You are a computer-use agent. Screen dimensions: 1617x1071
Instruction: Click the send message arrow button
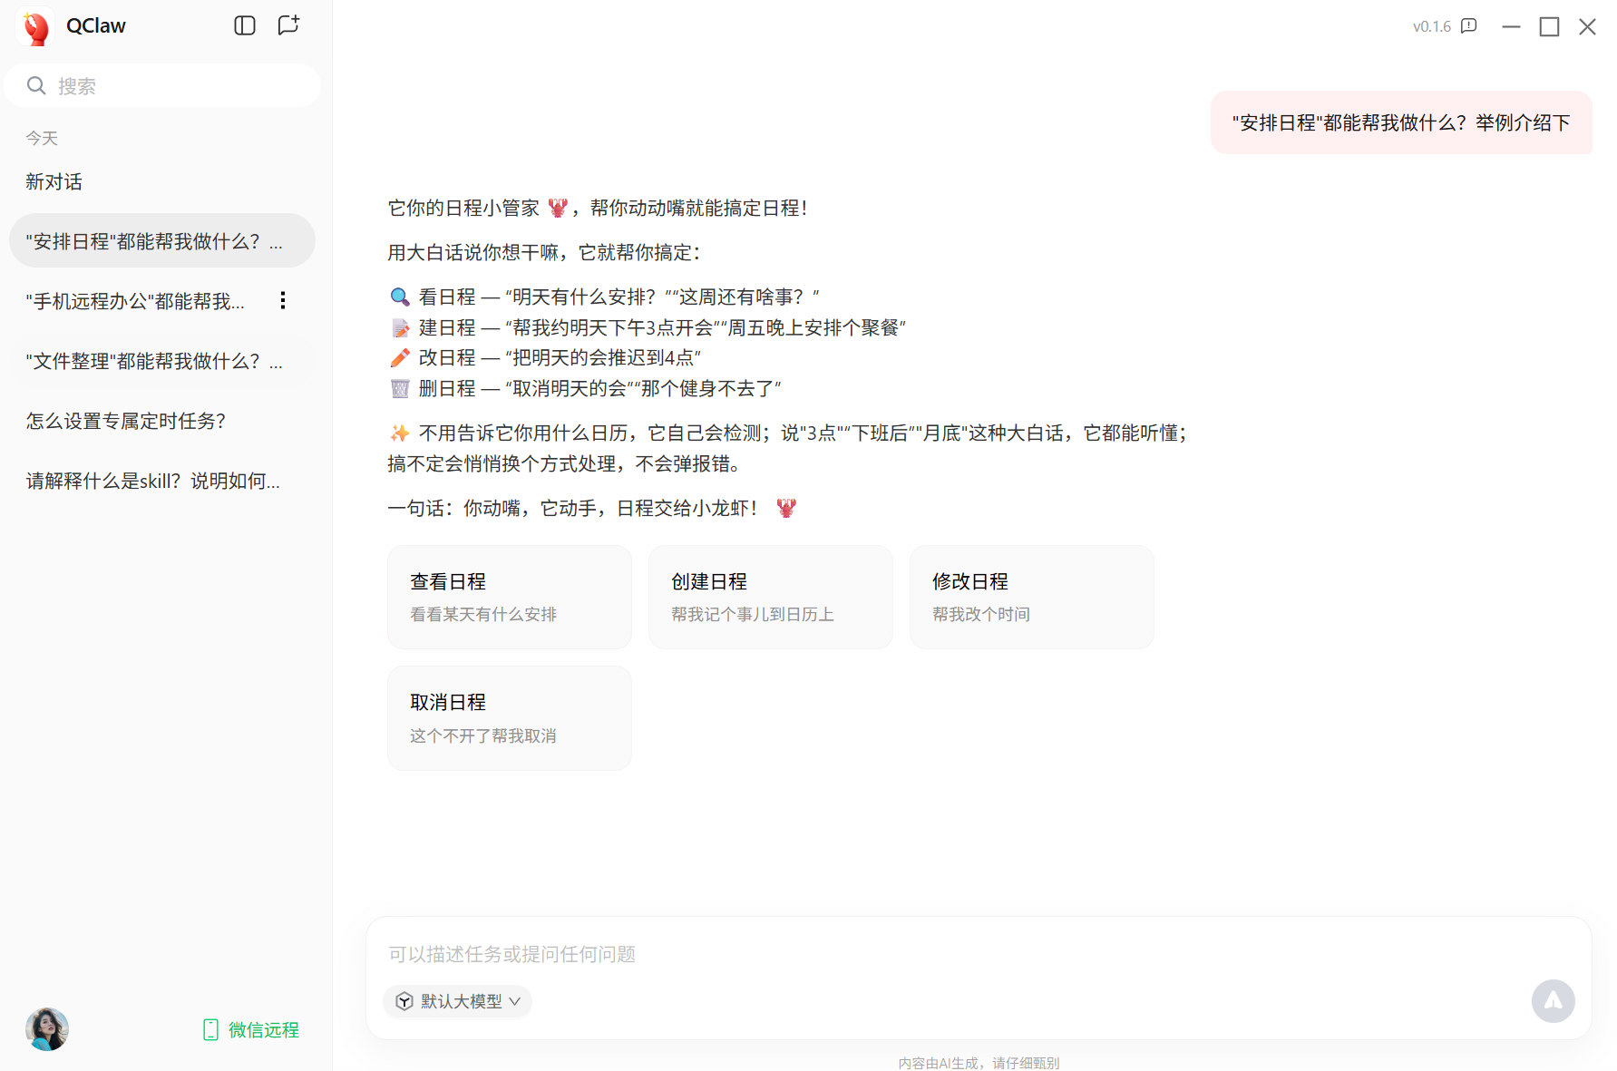tap(1554, 1001)
